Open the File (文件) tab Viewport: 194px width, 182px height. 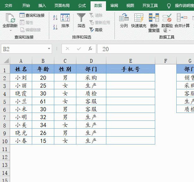pyautogui.click(x=9, y=6)
